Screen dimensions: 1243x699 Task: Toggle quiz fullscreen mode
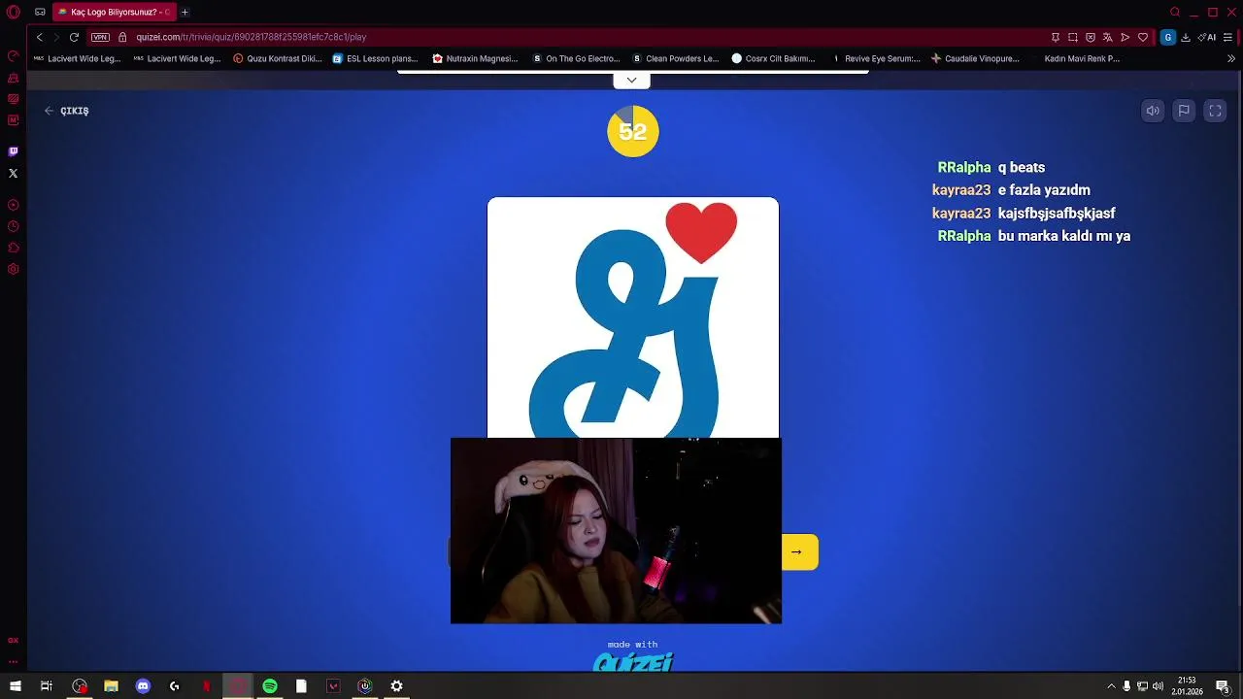pyautogui.click(x=1215, y=111)
